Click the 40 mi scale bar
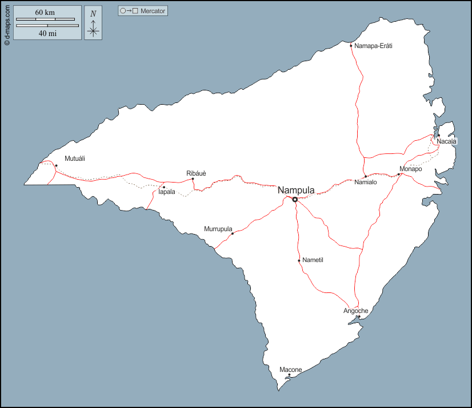 (x=47, y=26)
